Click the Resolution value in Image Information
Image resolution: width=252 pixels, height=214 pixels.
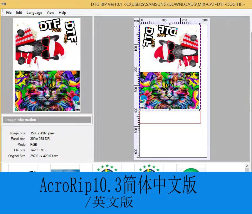click(x=40, y=139)
